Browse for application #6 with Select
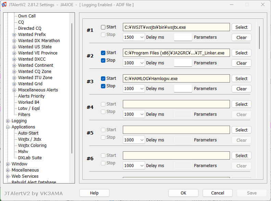The image size is (271, 201). coord(241,156)
